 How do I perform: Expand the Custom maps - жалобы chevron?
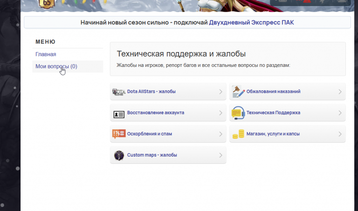click(x=220, y=155)
